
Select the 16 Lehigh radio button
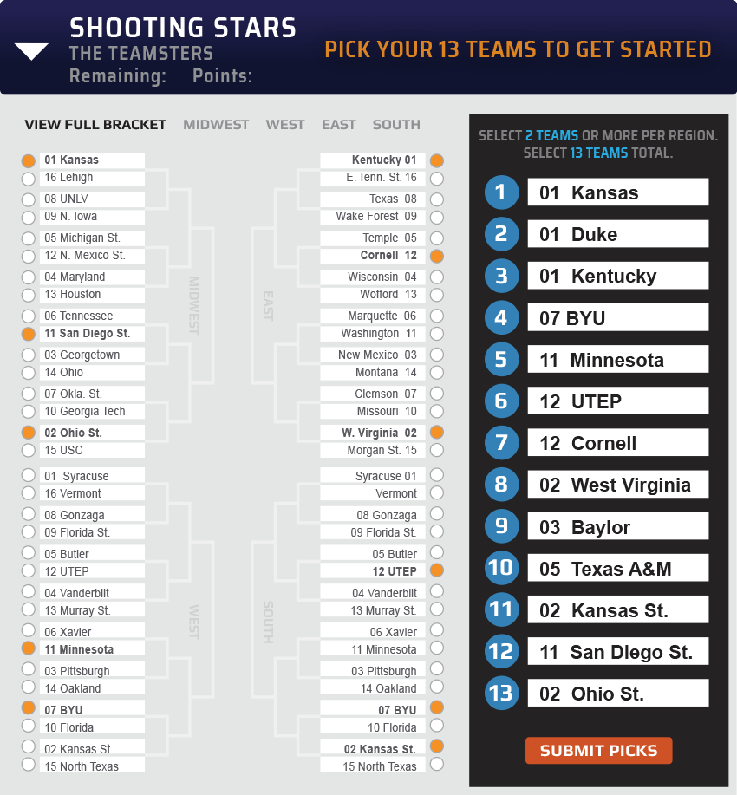(29, 179)
